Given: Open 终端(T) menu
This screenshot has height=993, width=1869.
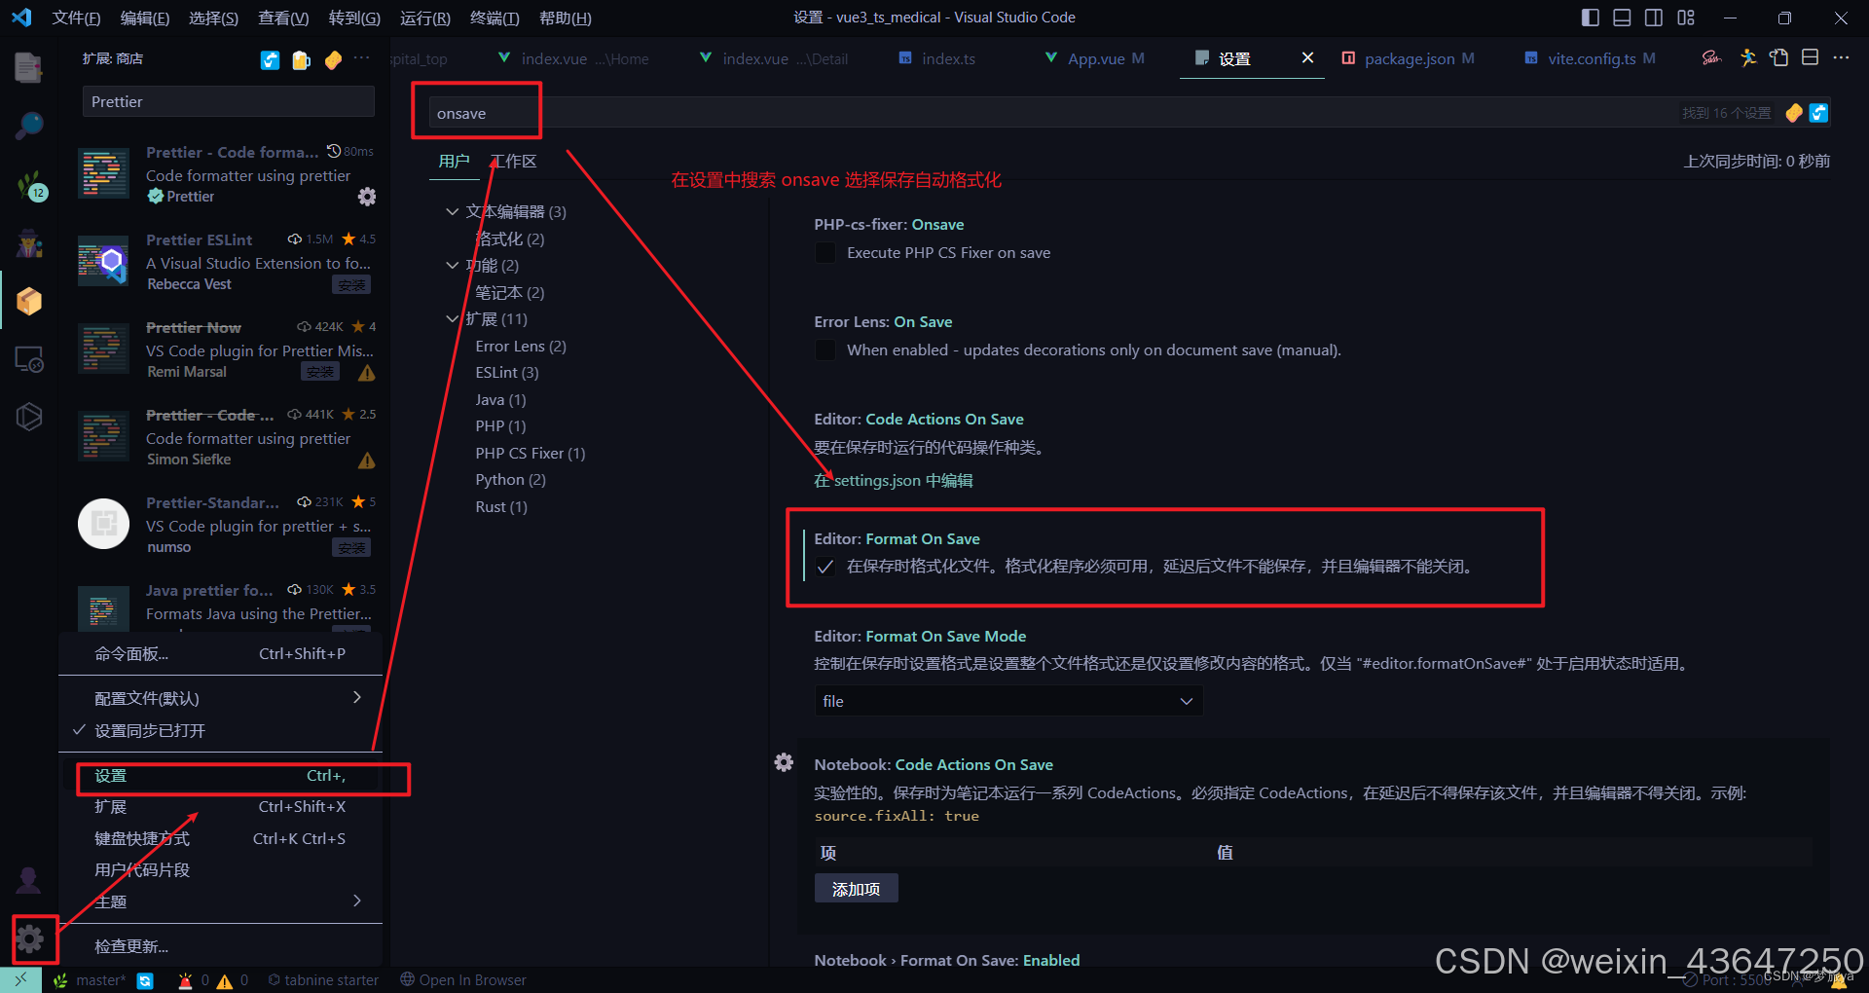Looking at the screenshot, I should (495, 18).
